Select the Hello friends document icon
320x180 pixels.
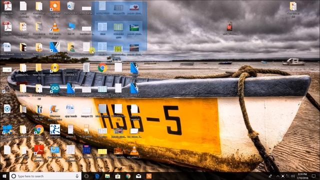[7, 49]
